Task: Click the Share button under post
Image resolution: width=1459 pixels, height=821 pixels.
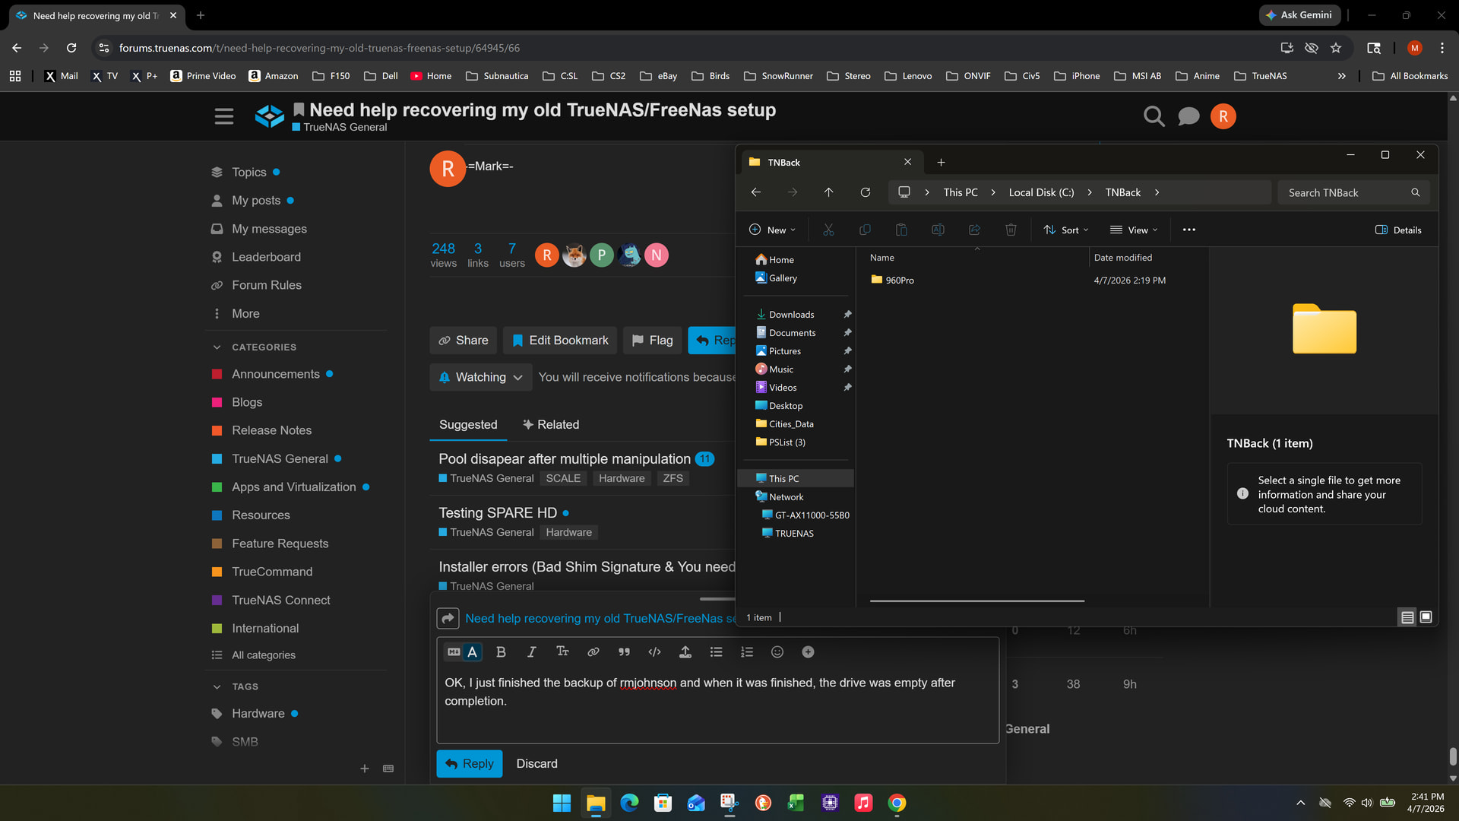Action: [464, 341]
